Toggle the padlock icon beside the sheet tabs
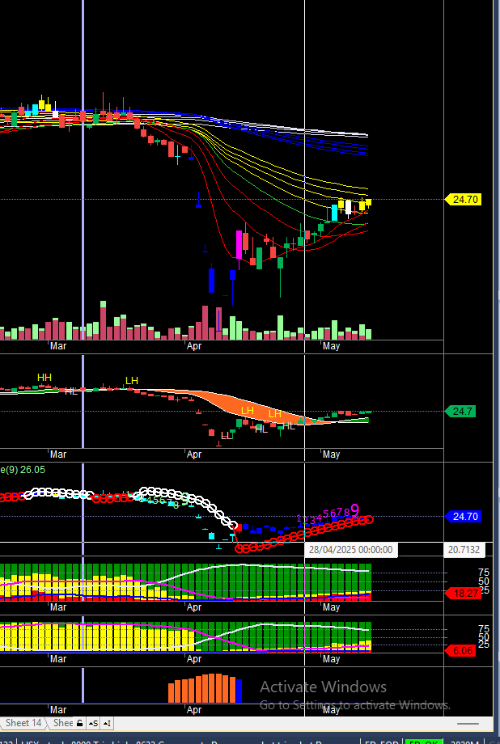Image resolution: width=500 pixels, height=744 pixels. [x=80, y=723]
